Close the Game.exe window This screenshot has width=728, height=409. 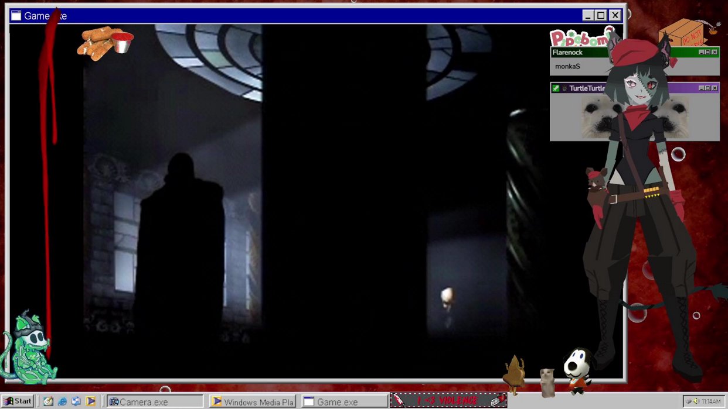615,16
